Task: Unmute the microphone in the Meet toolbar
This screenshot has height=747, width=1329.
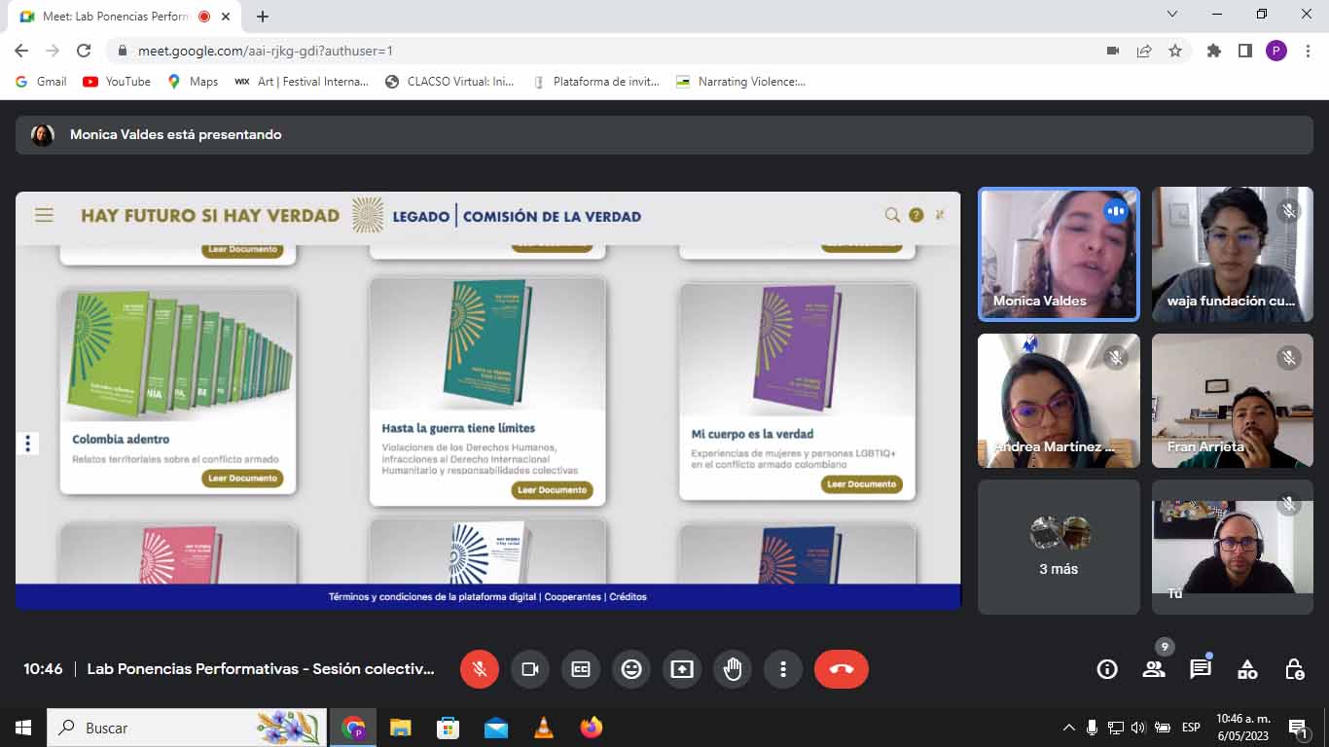Action: point(480,669)
